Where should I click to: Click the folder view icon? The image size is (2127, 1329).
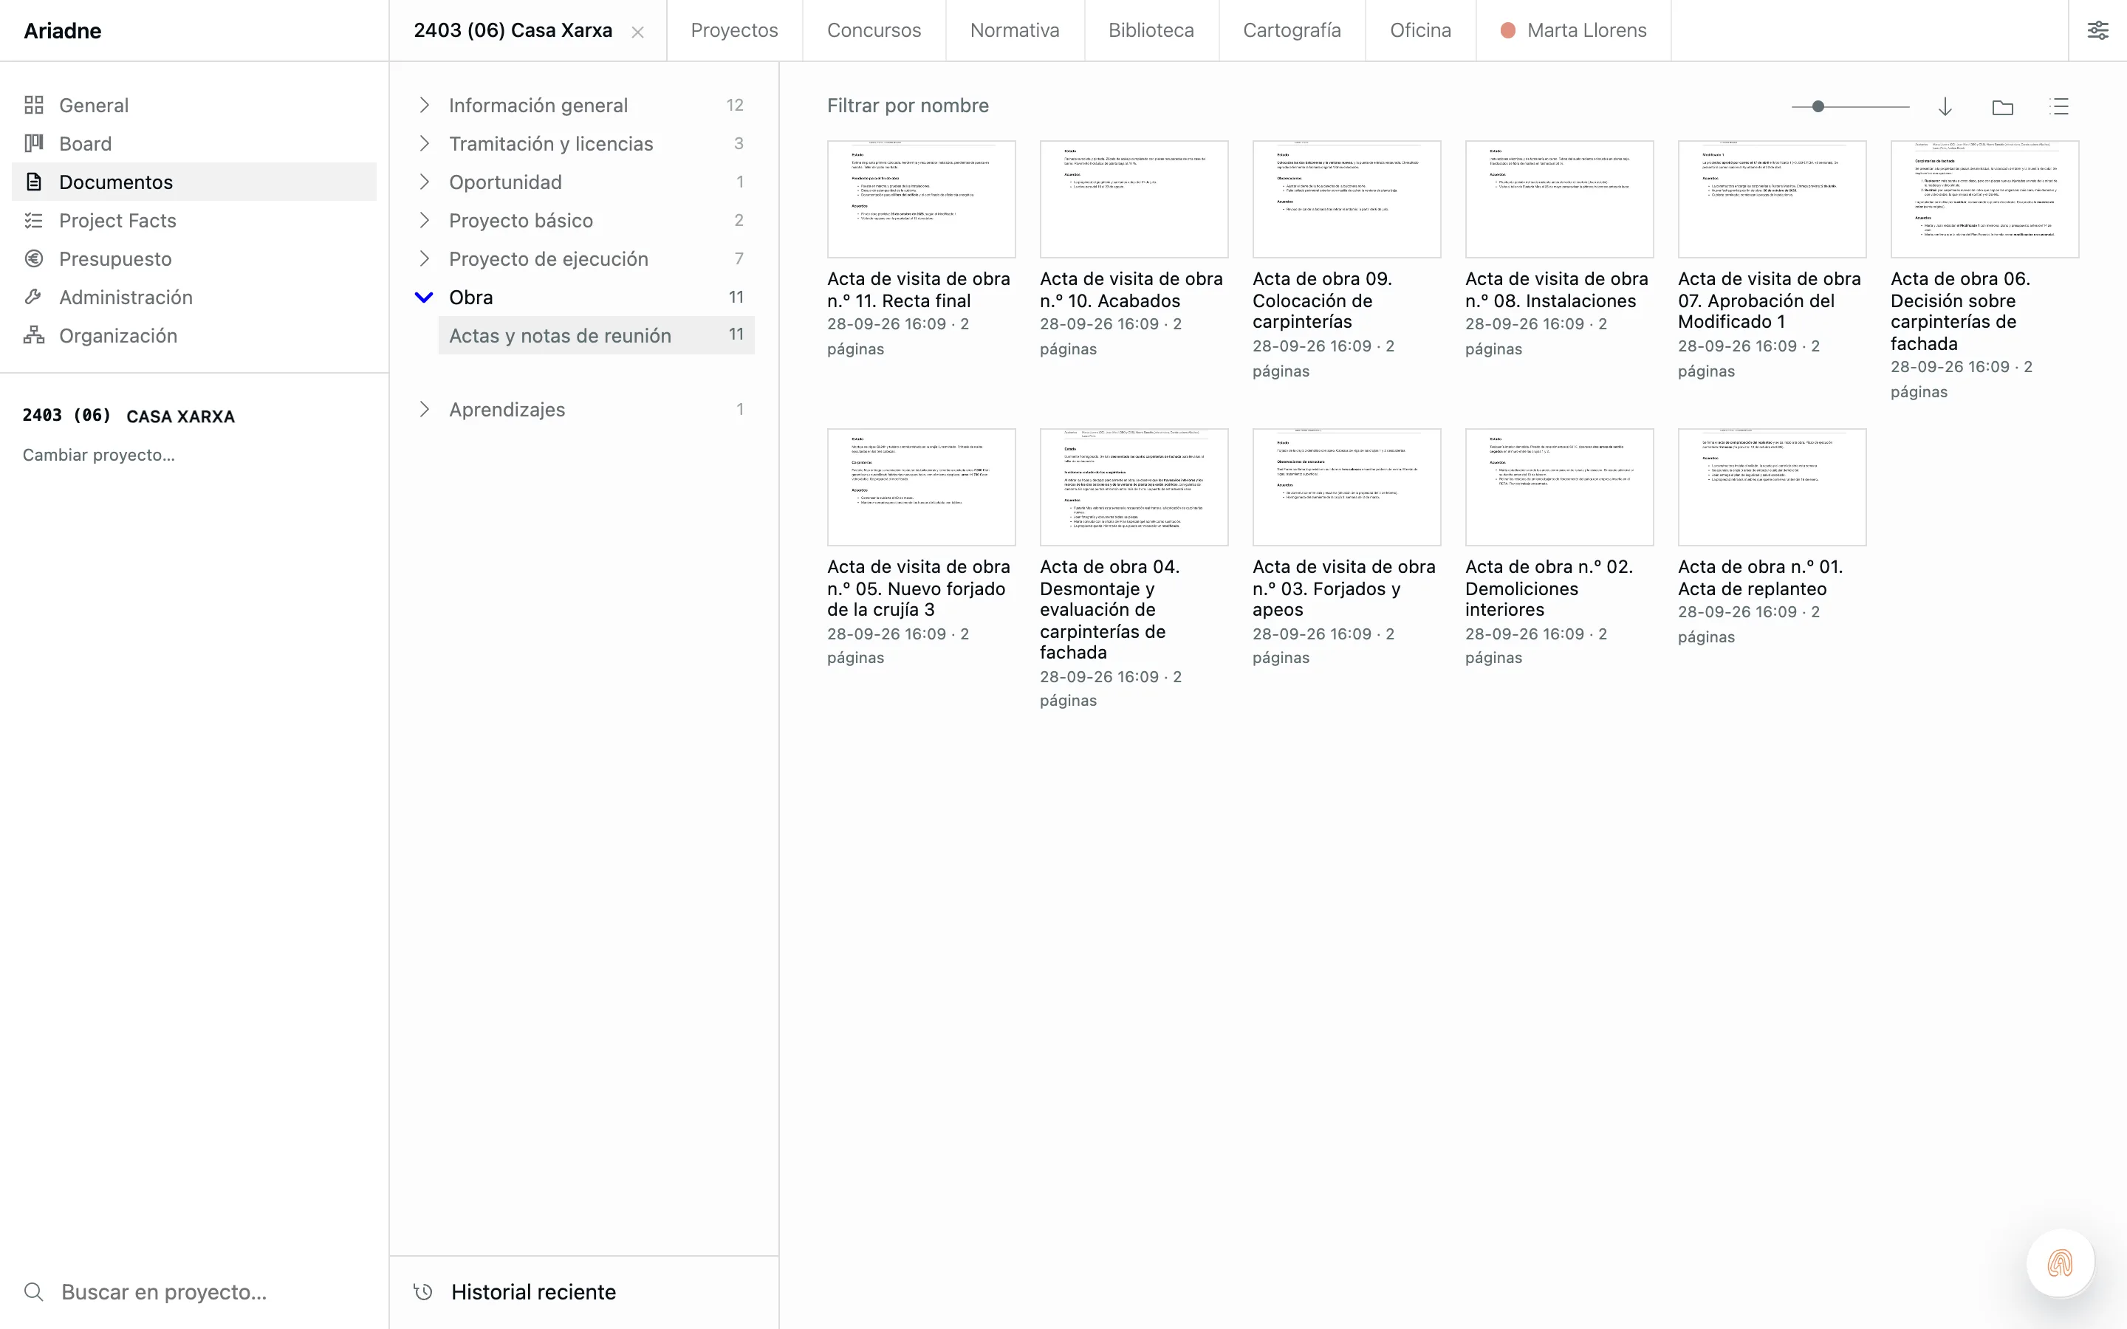(x=2002, y=106)
